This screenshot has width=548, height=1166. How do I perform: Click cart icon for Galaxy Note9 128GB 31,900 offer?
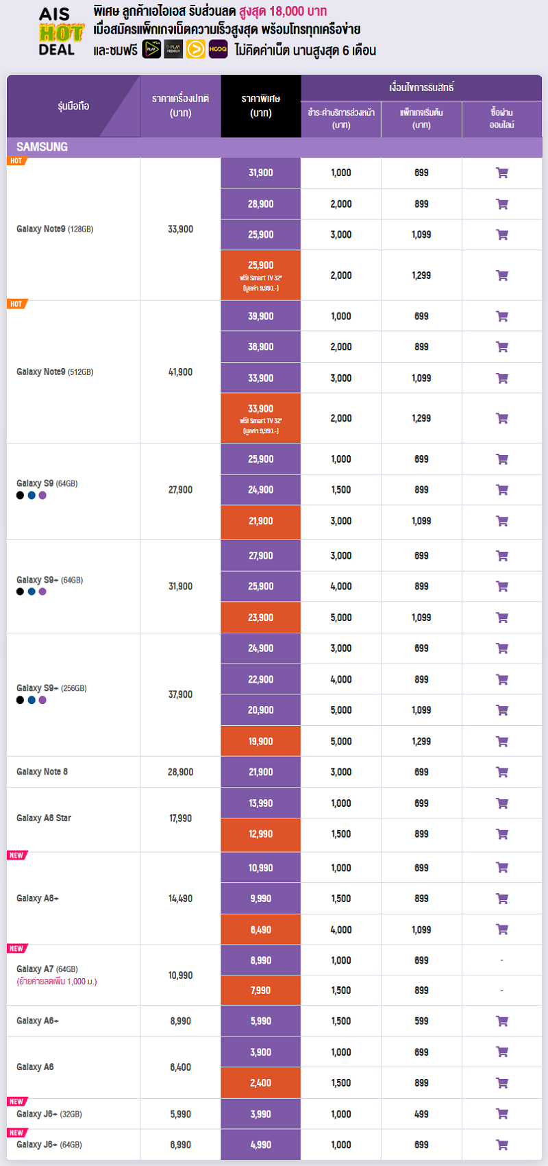pos(502,173)
